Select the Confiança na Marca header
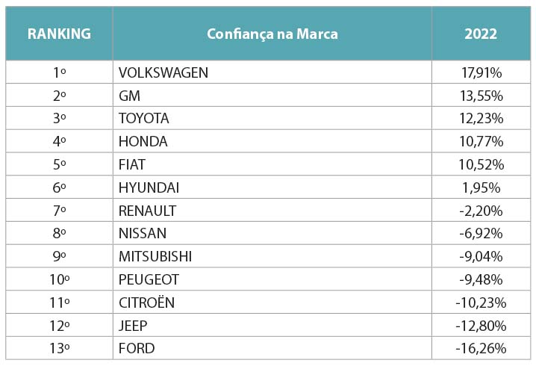The image size is (536, 366). 272,34
